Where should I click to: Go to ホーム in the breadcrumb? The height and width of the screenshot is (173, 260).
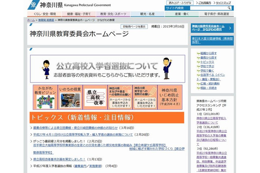click(x=31, y=20)
